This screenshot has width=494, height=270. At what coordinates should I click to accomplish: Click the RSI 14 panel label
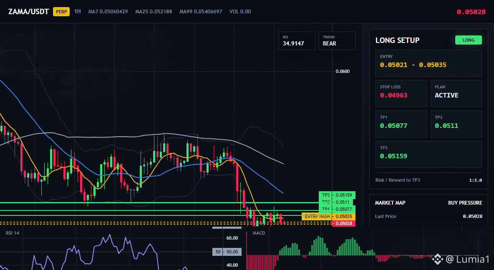[x=12, y=233]
